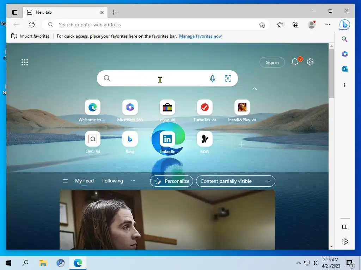Show hidden system tray icons
The height and width of the screenshot is (270, 361).
(x=298, y=263)
